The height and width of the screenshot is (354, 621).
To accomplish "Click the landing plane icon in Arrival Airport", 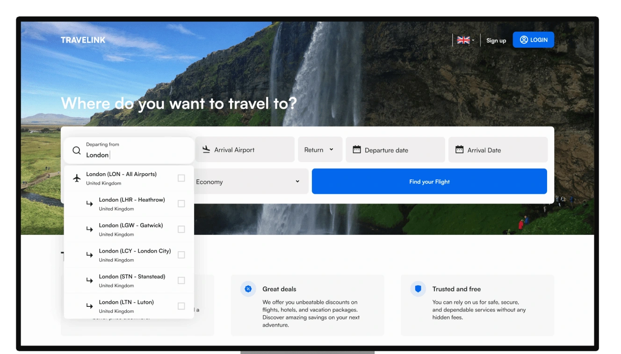I will coord(206,149).
